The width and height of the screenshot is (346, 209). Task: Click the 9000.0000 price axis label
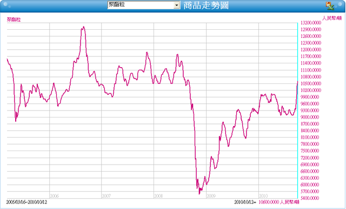pyautogui.click(x=310, y=117)
